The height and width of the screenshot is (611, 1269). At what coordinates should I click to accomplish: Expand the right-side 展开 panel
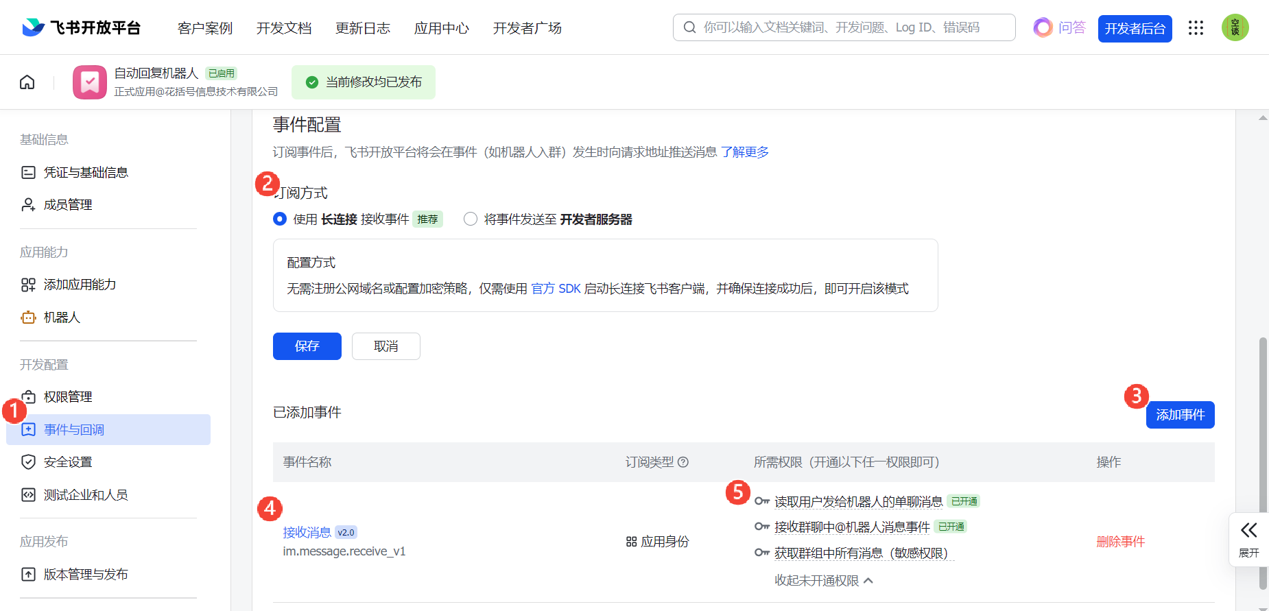(1248, 539)
